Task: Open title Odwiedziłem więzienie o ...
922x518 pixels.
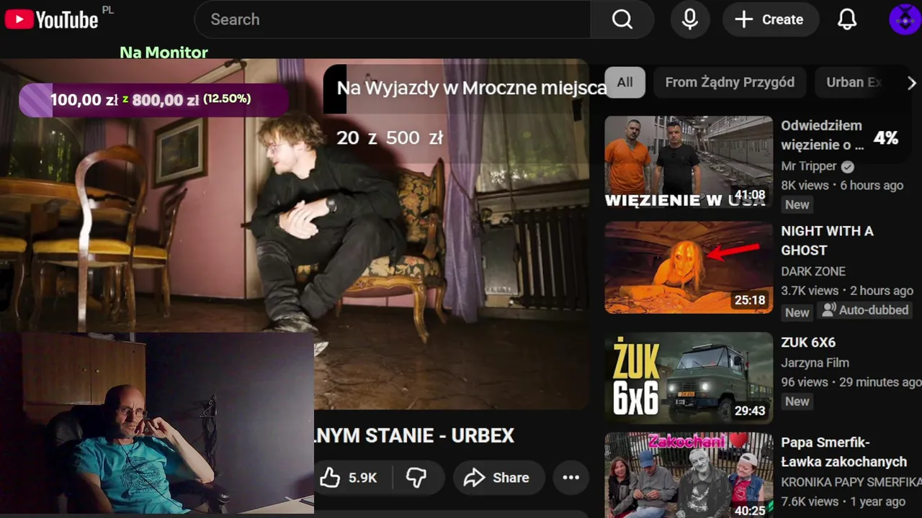Action: click(822, 135)
